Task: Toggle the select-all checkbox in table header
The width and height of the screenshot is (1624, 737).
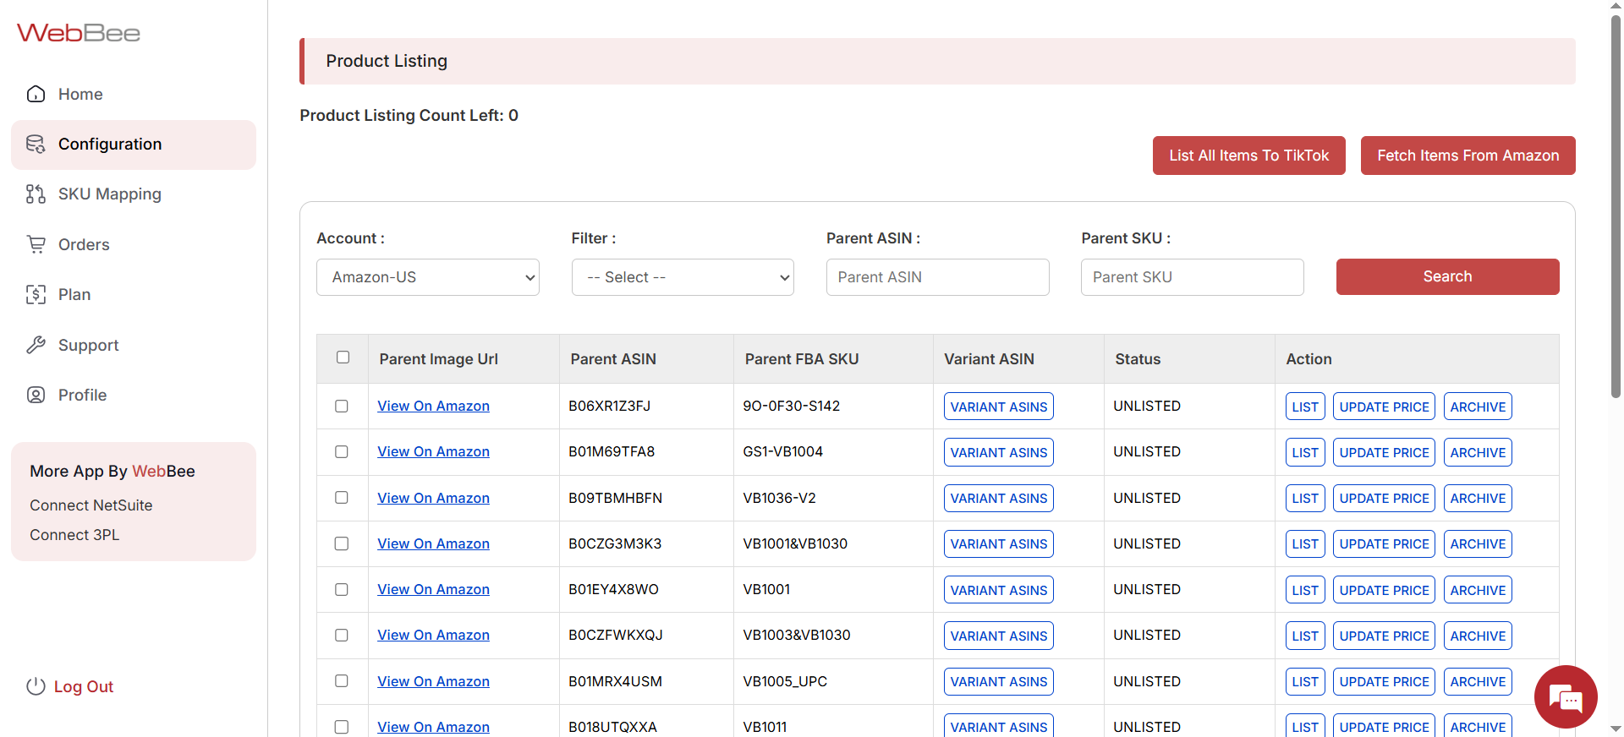Action: coord(343,358)
